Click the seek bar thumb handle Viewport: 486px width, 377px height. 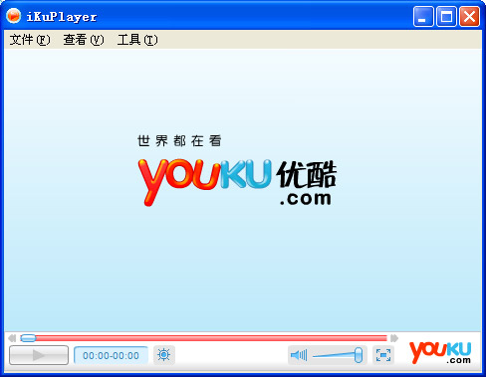28,338
